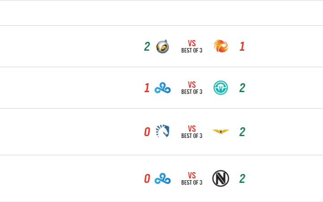
Task: Click FlyQuest's green score of 2
Action: coord(242,132)
